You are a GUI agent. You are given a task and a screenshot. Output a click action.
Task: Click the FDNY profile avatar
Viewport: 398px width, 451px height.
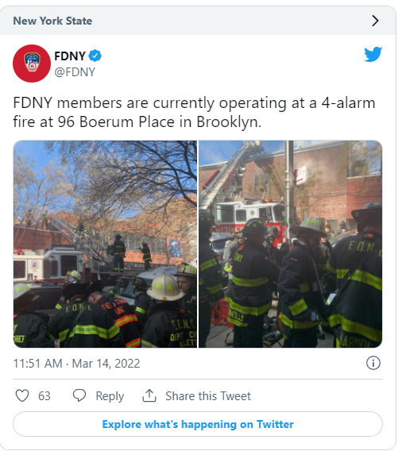[x=32, y=64]
